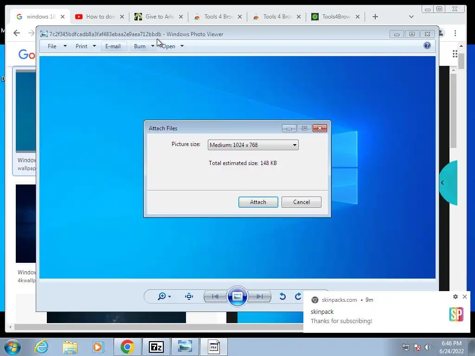Open the Google apps grid
The image size is (475, 356).
(455, 54)
